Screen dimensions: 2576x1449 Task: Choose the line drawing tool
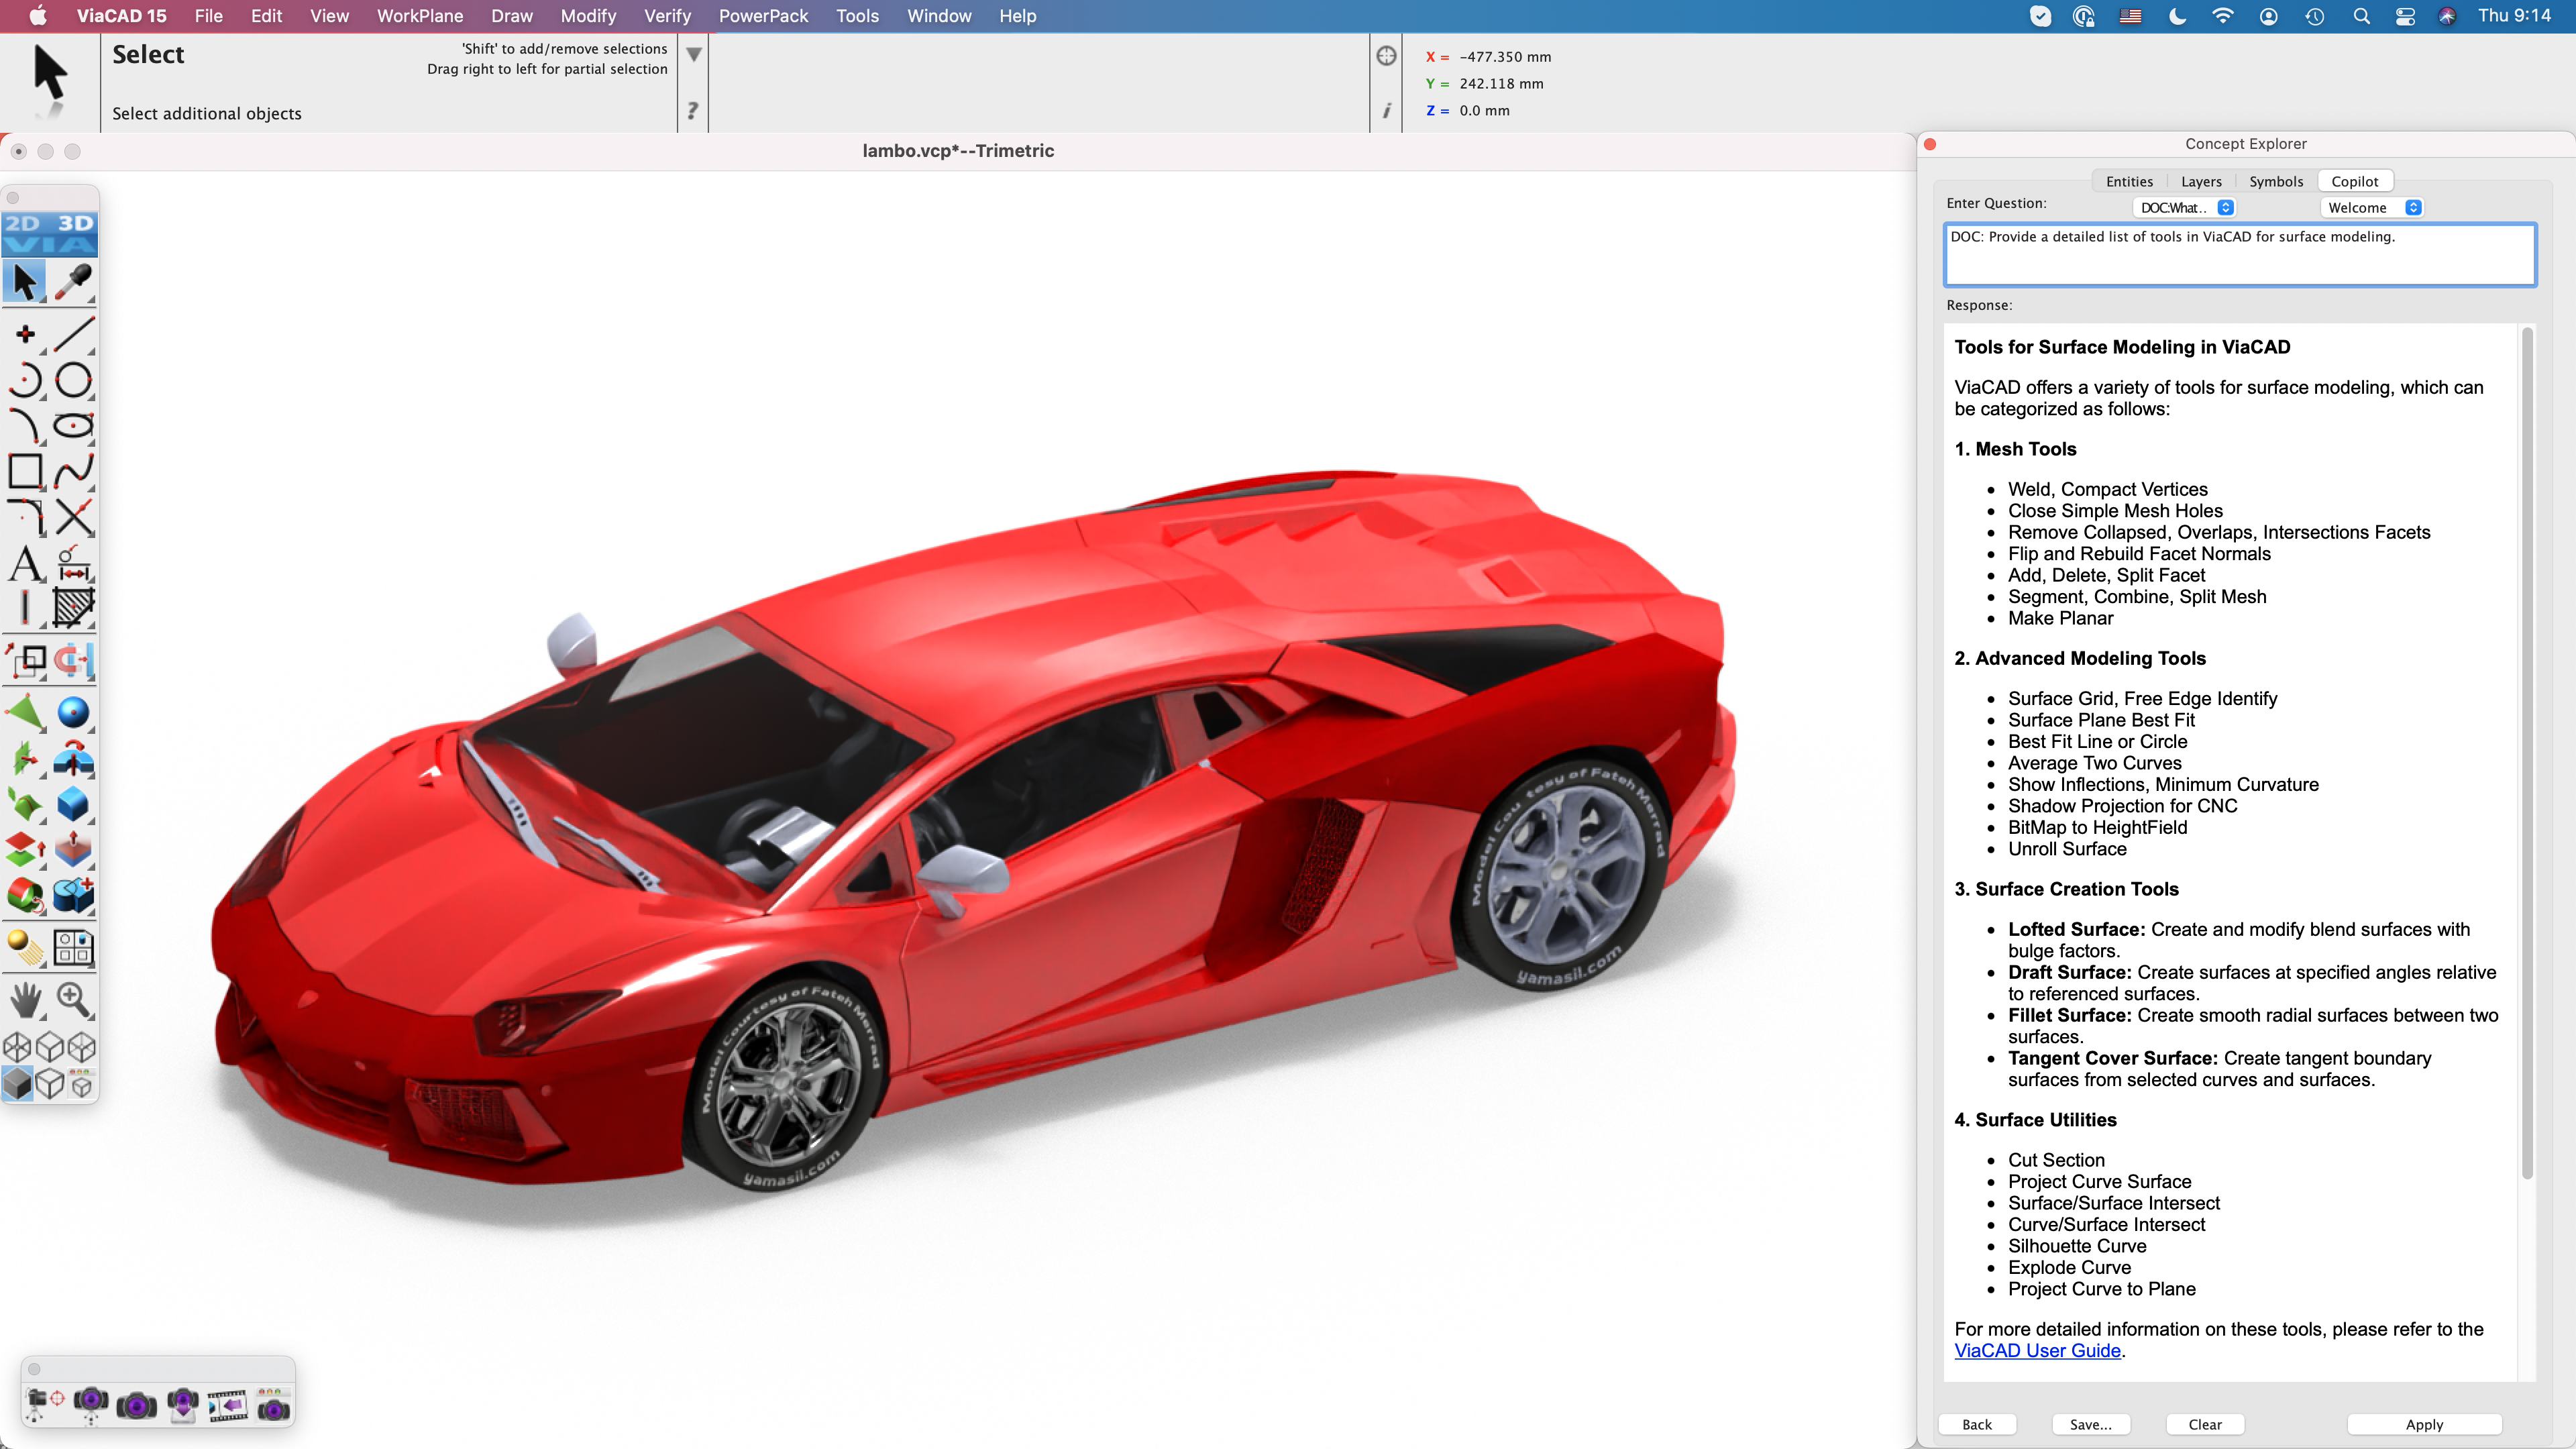click(x=73, y=334)
